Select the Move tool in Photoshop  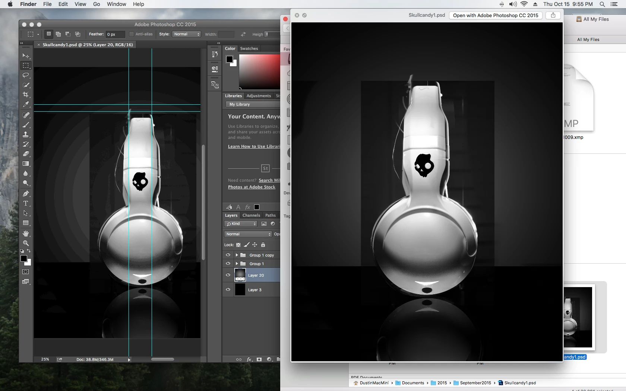tap(26, 56)
